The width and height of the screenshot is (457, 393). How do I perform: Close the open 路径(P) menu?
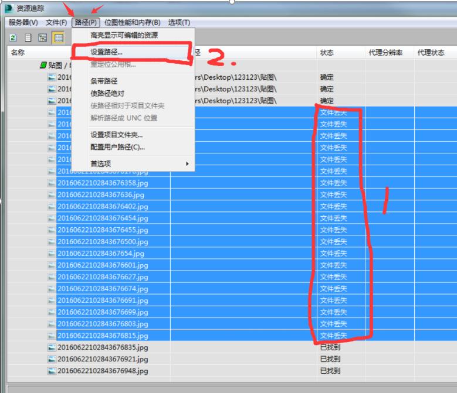86,22
